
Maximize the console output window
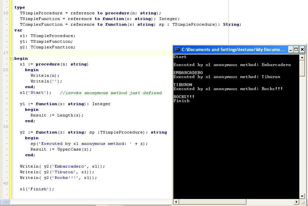point(296,49)
